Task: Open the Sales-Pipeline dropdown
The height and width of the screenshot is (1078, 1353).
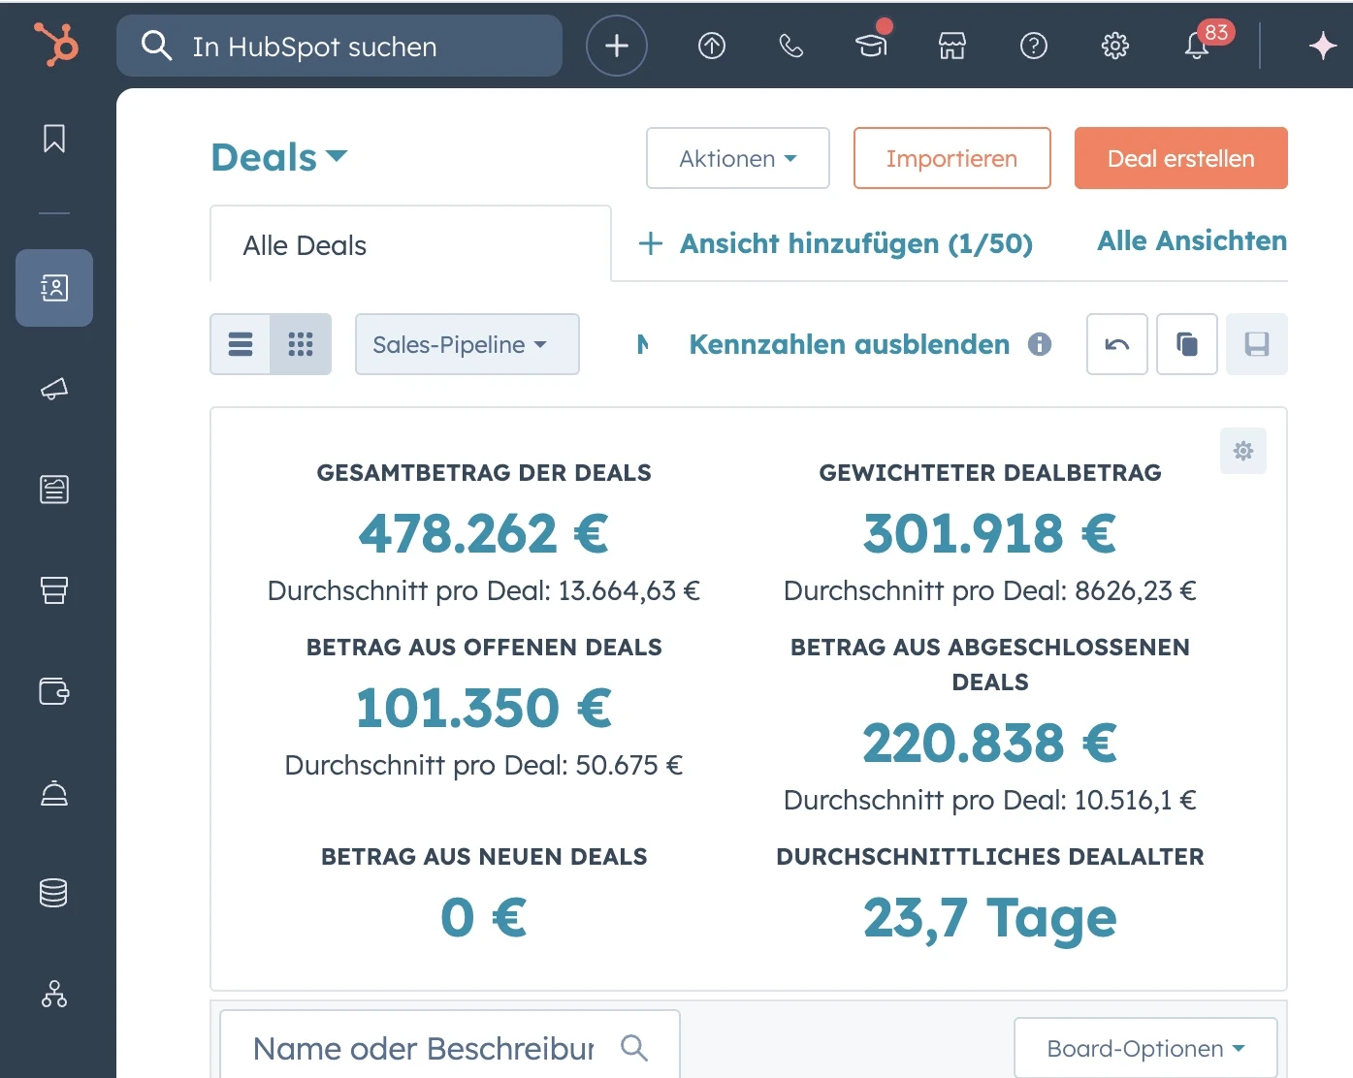Action: [467, 344]
